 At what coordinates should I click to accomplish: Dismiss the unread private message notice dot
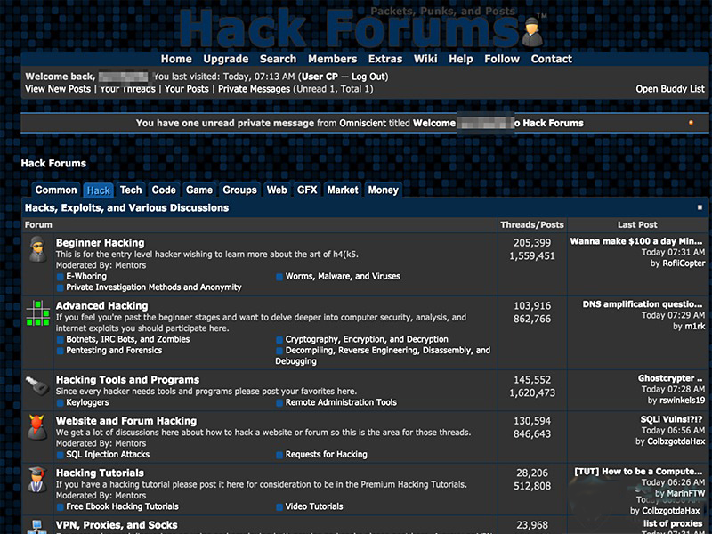pos(691,123)
